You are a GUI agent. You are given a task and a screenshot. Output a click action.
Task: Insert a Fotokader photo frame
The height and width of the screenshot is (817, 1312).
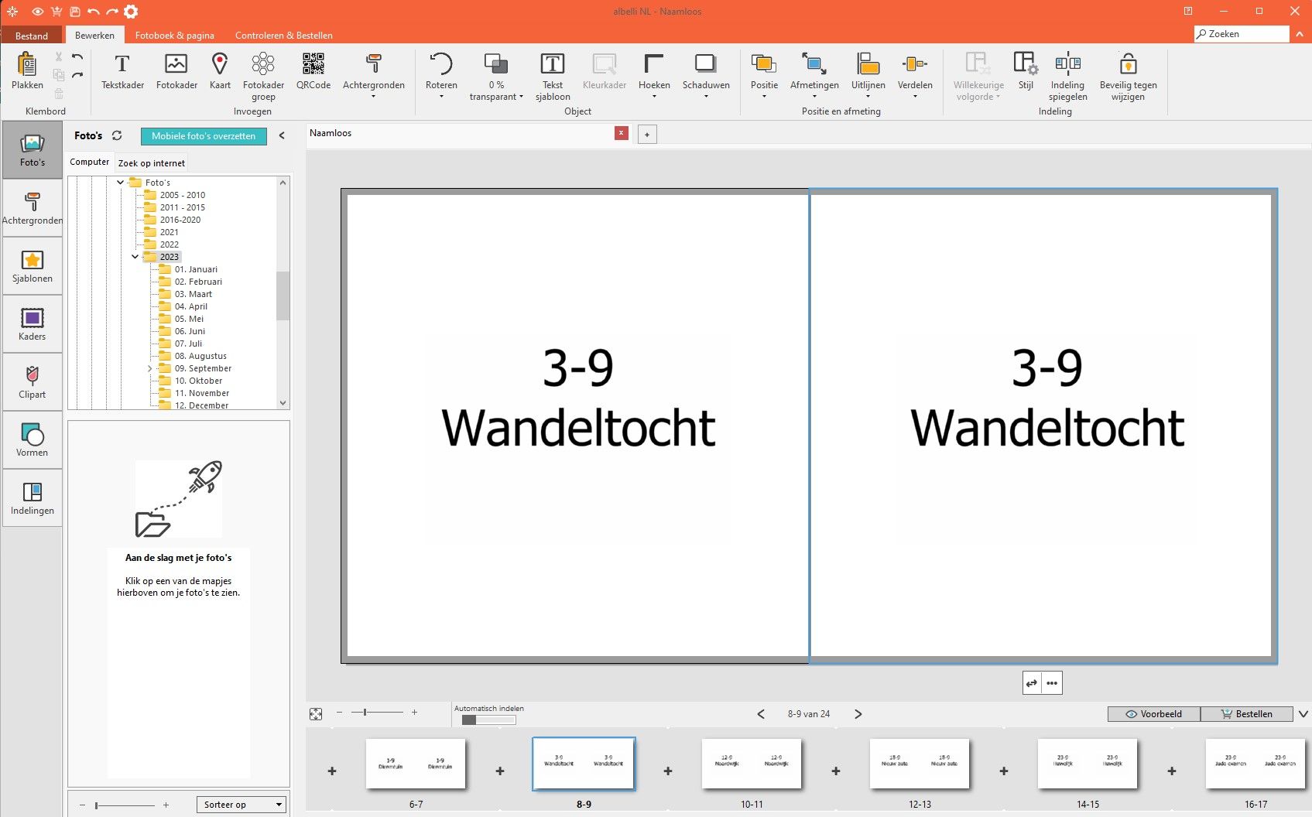tap(176, 71)
